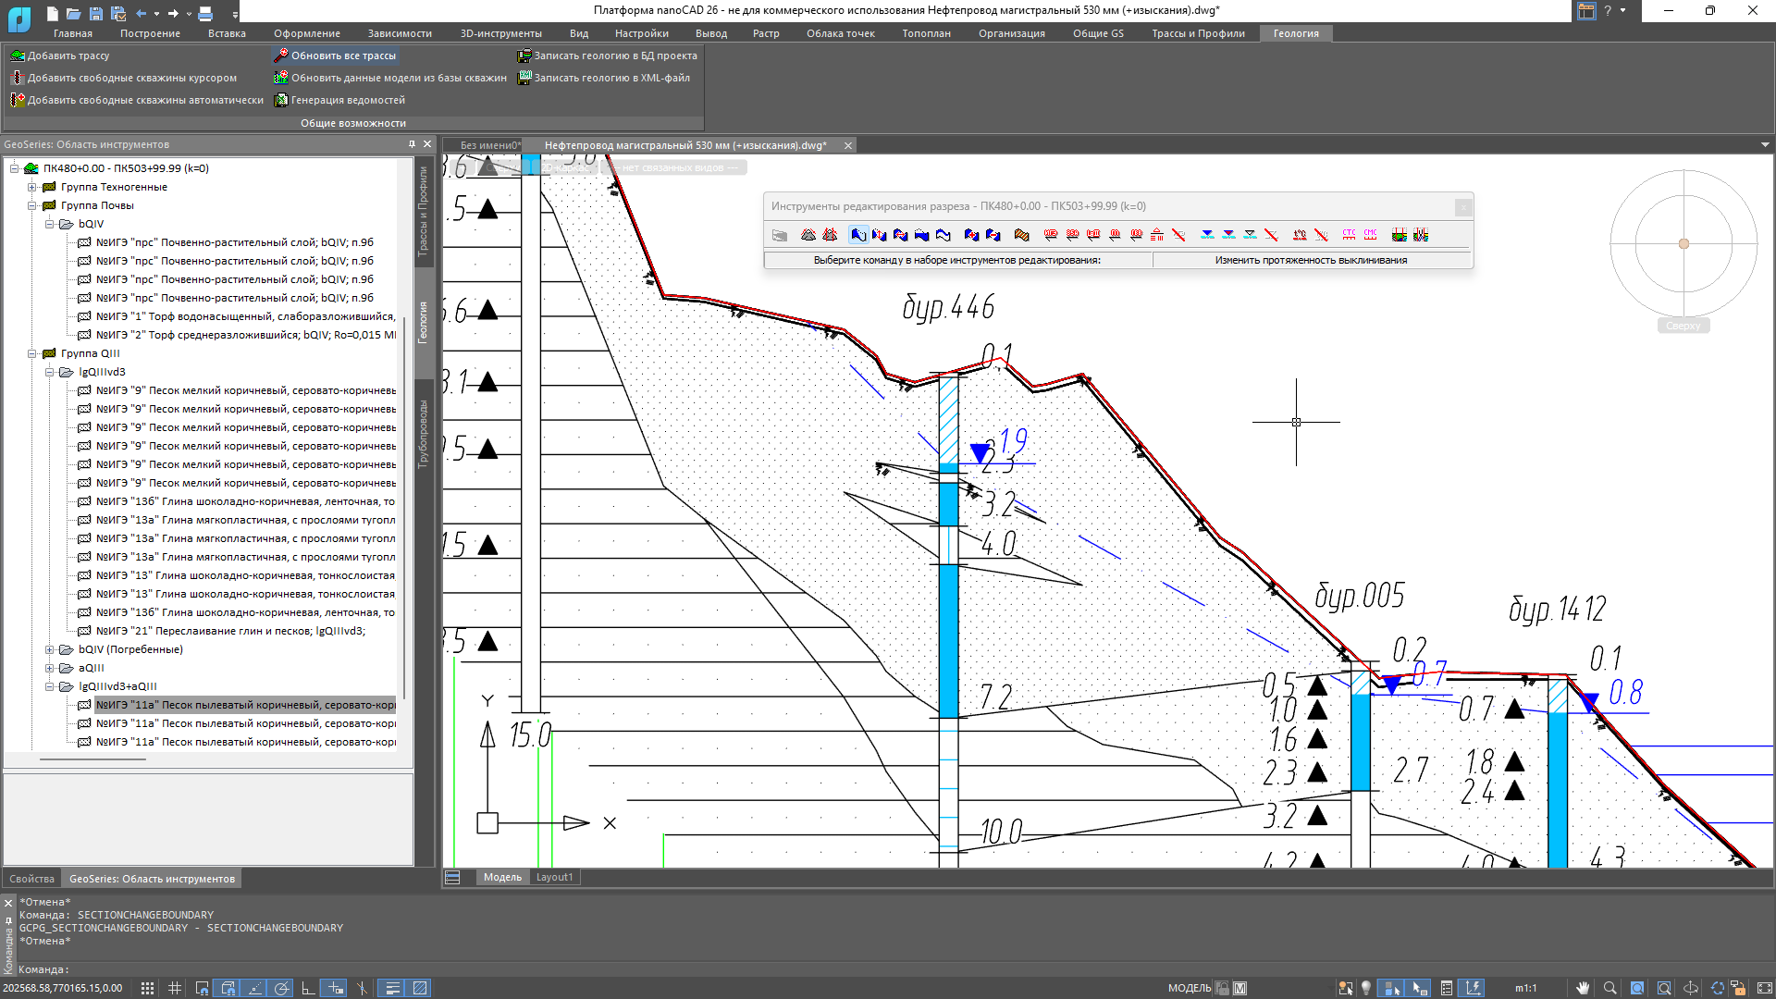Click the orbit rotate icon in status bar
1776x999 pixels.
tap(1691, 988)
